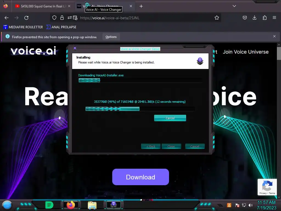Click the page vertical scrollbar thumb
This screenshot has width=281, height=211.
[279, 53]
